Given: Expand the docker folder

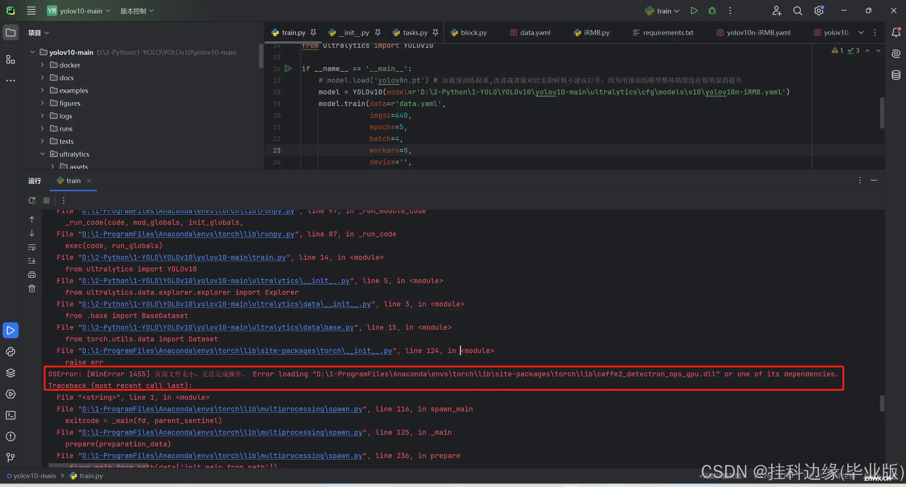Looking at the screenshot, I should [42, 65].
